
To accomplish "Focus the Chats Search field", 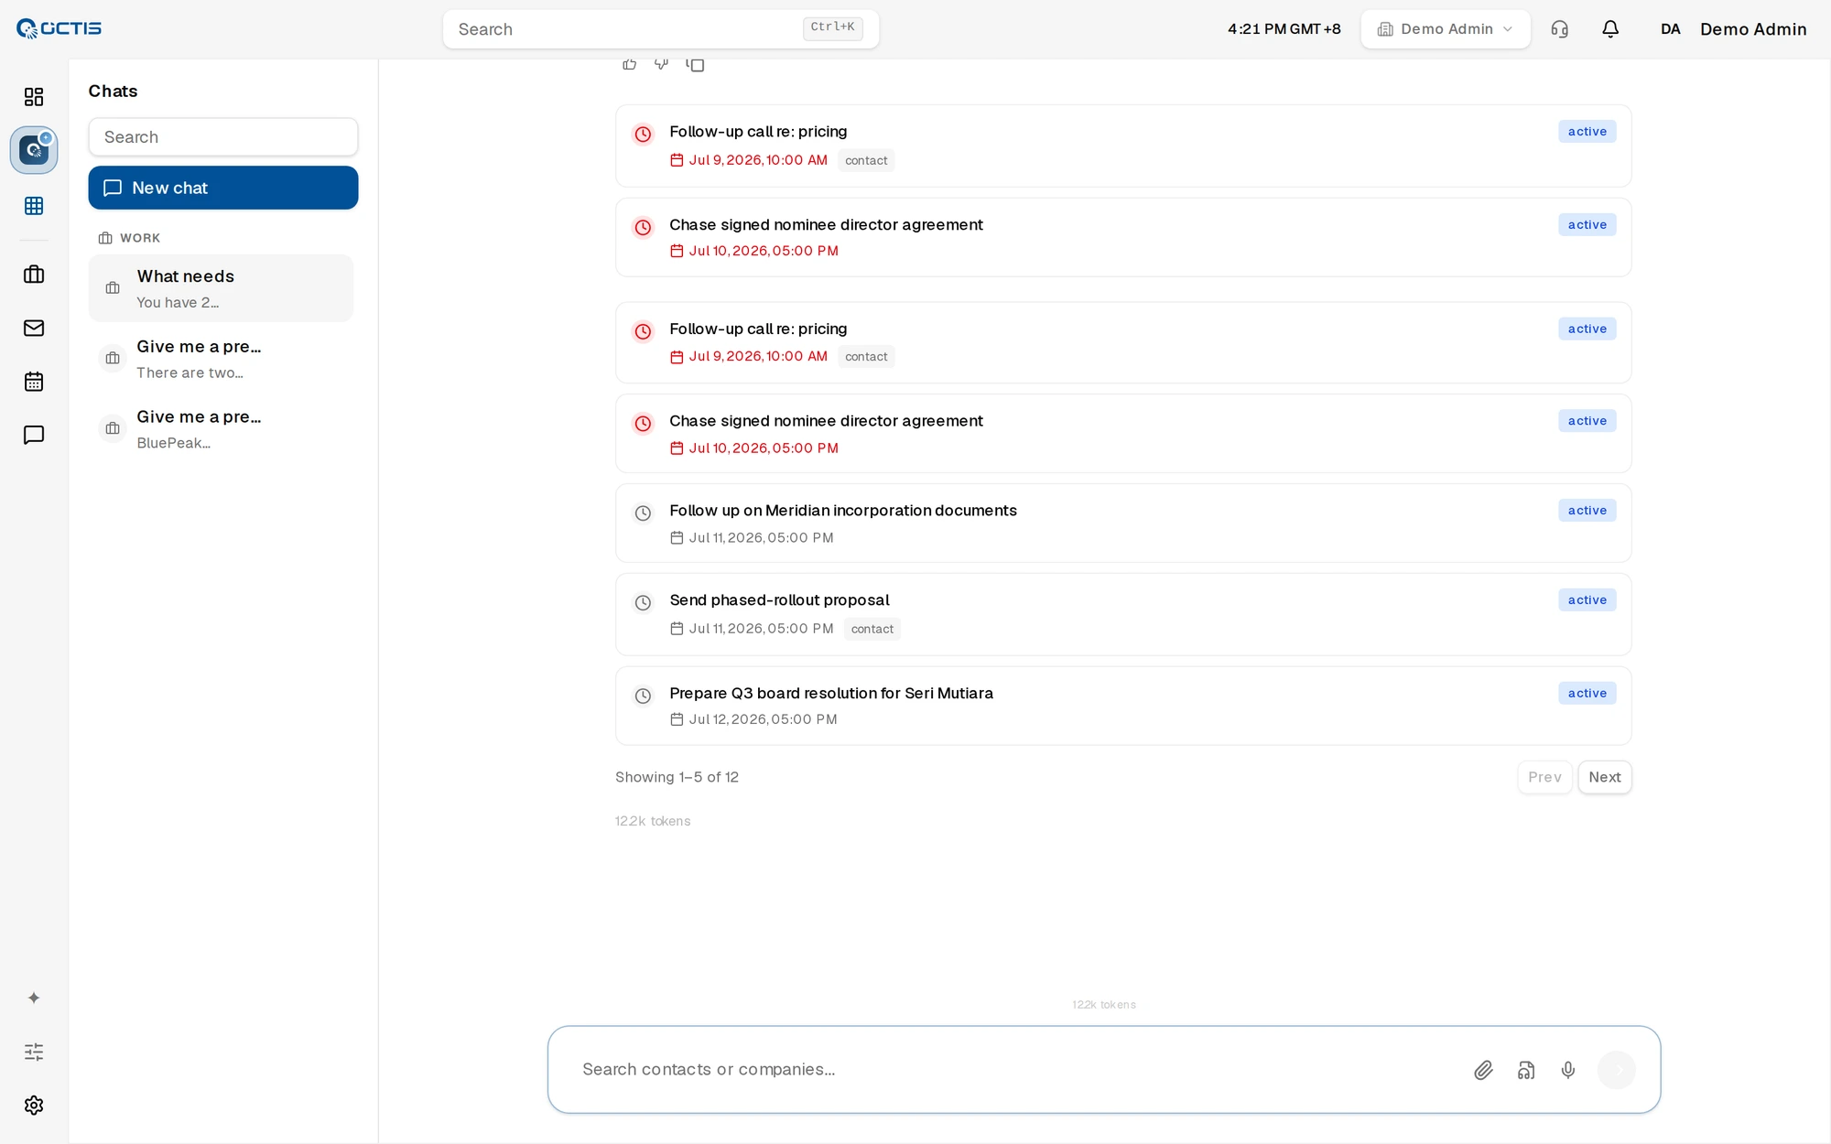I will pos(223,137).
